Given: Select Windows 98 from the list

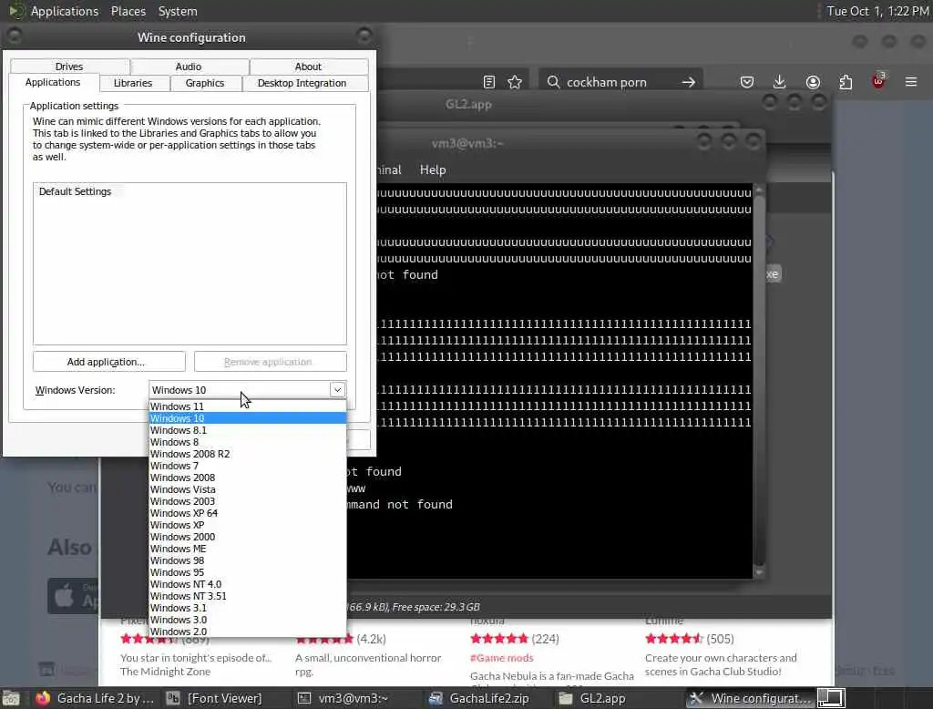Looking at the screenshot, I should (247, 560).
